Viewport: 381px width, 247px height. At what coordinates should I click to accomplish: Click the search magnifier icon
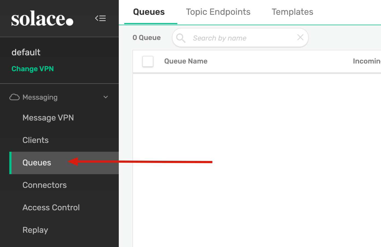(x=181, y=38)
